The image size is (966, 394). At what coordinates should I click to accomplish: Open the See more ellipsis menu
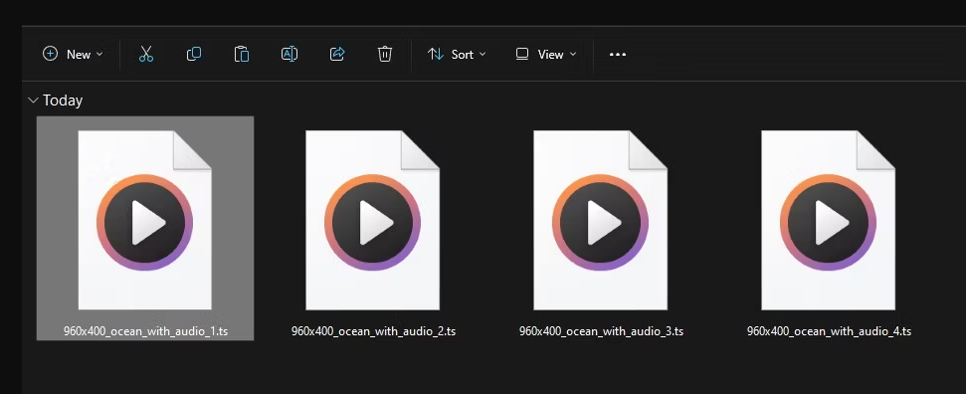coord(617,55)
